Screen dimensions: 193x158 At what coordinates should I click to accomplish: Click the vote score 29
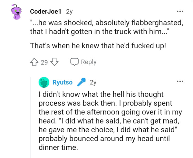(x=44, y=62)
